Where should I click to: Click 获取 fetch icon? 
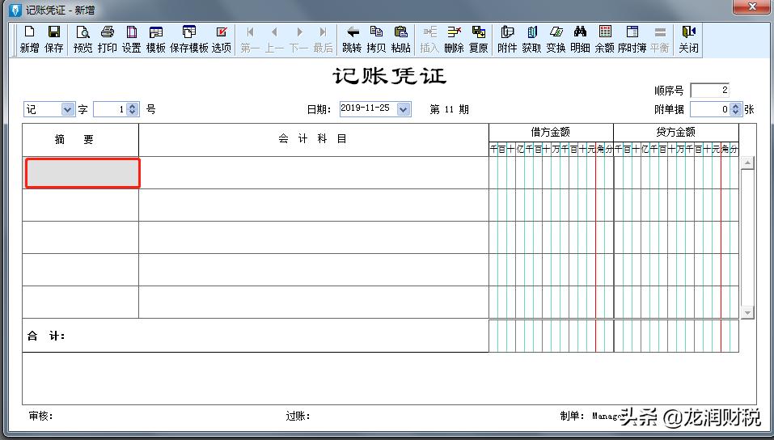[531, 32]
